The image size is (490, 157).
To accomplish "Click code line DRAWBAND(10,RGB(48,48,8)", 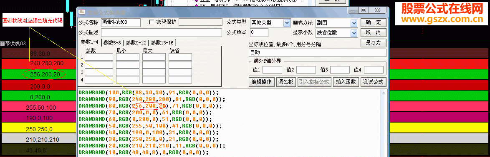I will 143,152.
